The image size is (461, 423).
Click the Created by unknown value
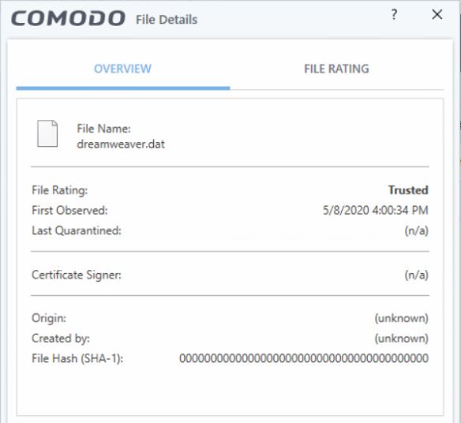pos(401,339)
